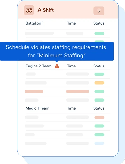This screenshot has height=164, width=125.
Task: Click the Status column header in Battalion 1
Action: click(99, 23)
